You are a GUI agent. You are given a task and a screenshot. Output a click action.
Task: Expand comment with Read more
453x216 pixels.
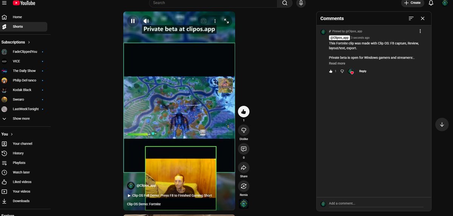point(337,63)
